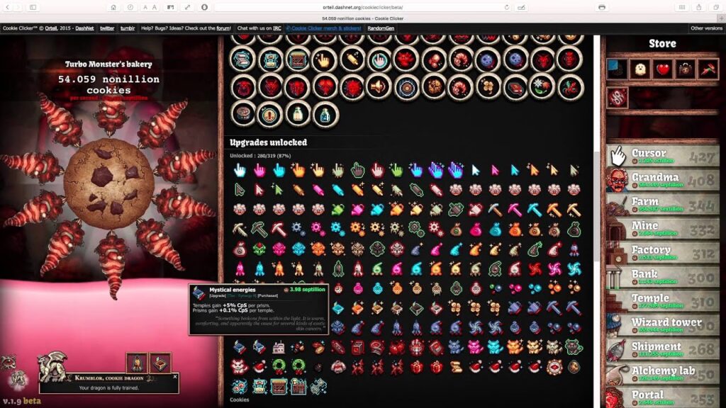The width and height of the screenshot is (726, 408).
Task: Open the twitter link in top bar
Action: (x=107, y=28)
